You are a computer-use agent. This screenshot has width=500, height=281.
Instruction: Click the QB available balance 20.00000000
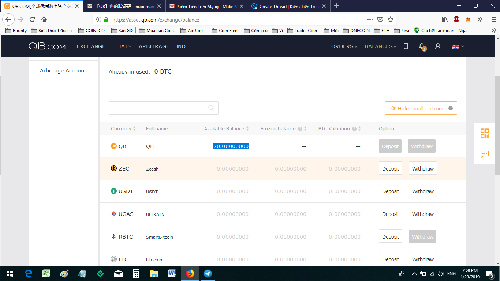point(231,146)
